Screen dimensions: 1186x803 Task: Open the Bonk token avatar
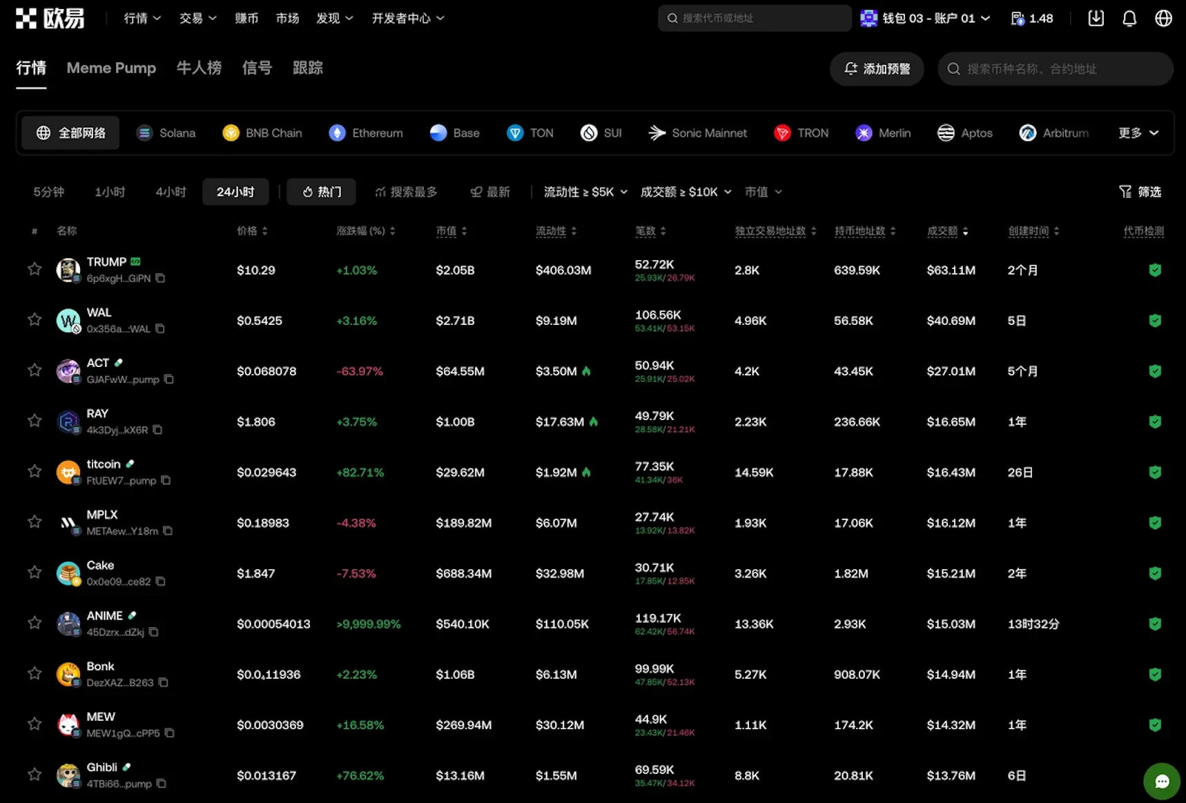click(68, 674)
